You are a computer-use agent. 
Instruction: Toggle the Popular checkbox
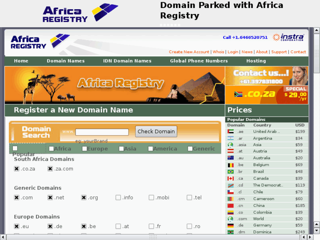coord(15,148)
